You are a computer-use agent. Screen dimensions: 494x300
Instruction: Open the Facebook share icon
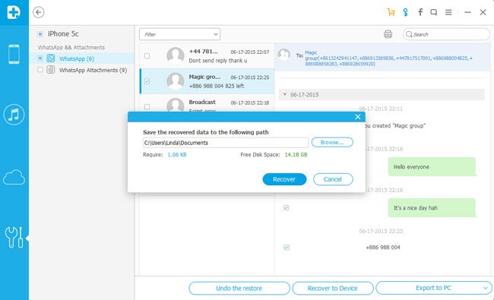click(x=420, y=12)
